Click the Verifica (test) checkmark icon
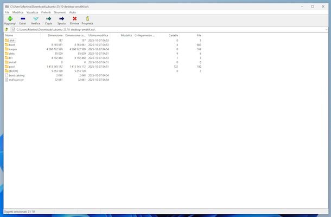This screenshot has height=217, width=331. click(36, 19)
